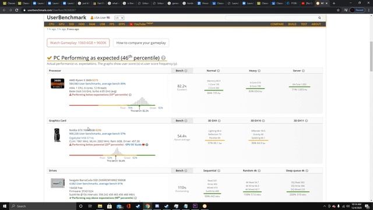Open the FPS menu item
Image resolution: width=373 pixels, height=210 pixels.
tap(112, 24)
